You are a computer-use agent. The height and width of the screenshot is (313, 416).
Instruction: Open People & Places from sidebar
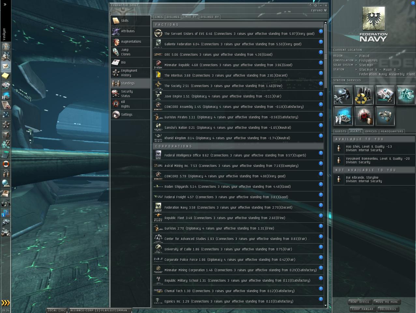coord(6,56)
